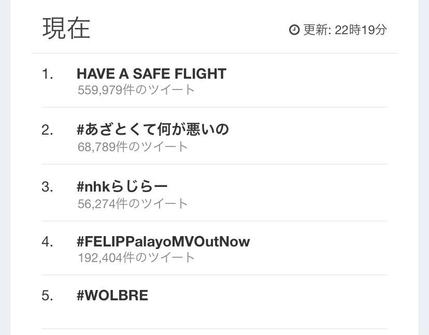Click the 現在 heading

point(66,28)
